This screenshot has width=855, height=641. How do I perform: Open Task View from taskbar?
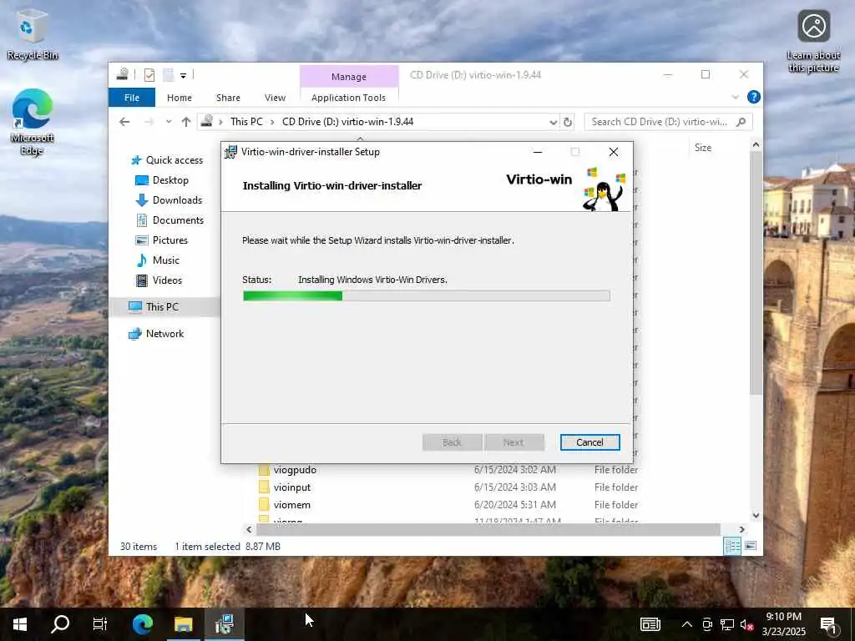click(x=100, y=624)
